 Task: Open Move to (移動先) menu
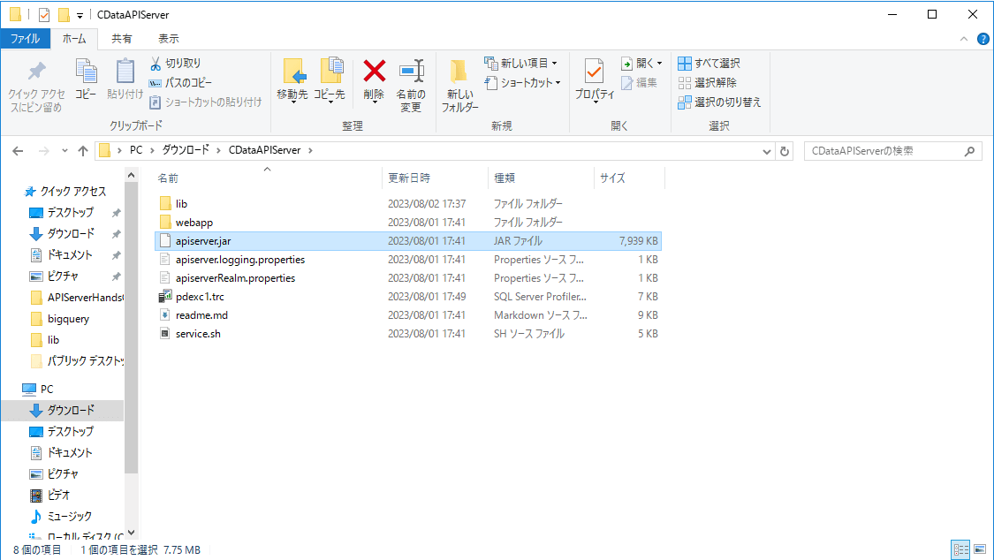tap(292, 80)
